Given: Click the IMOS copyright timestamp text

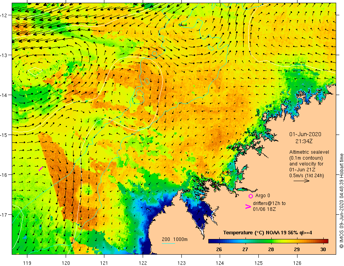Looking at the screenshot, I should point(341,201).
